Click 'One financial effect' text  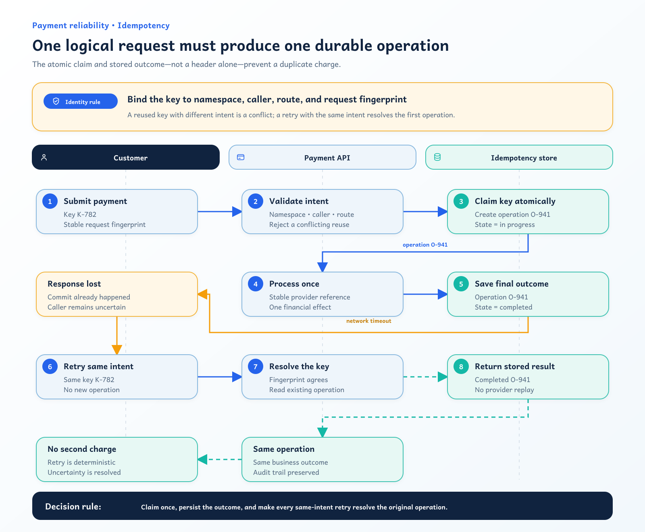pyautogui.click(x=300, y=307)
